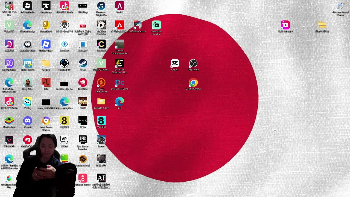Open the Native Access icon
Image resolution: width=350 pixels, height=197 pixels.
point(28,63)
